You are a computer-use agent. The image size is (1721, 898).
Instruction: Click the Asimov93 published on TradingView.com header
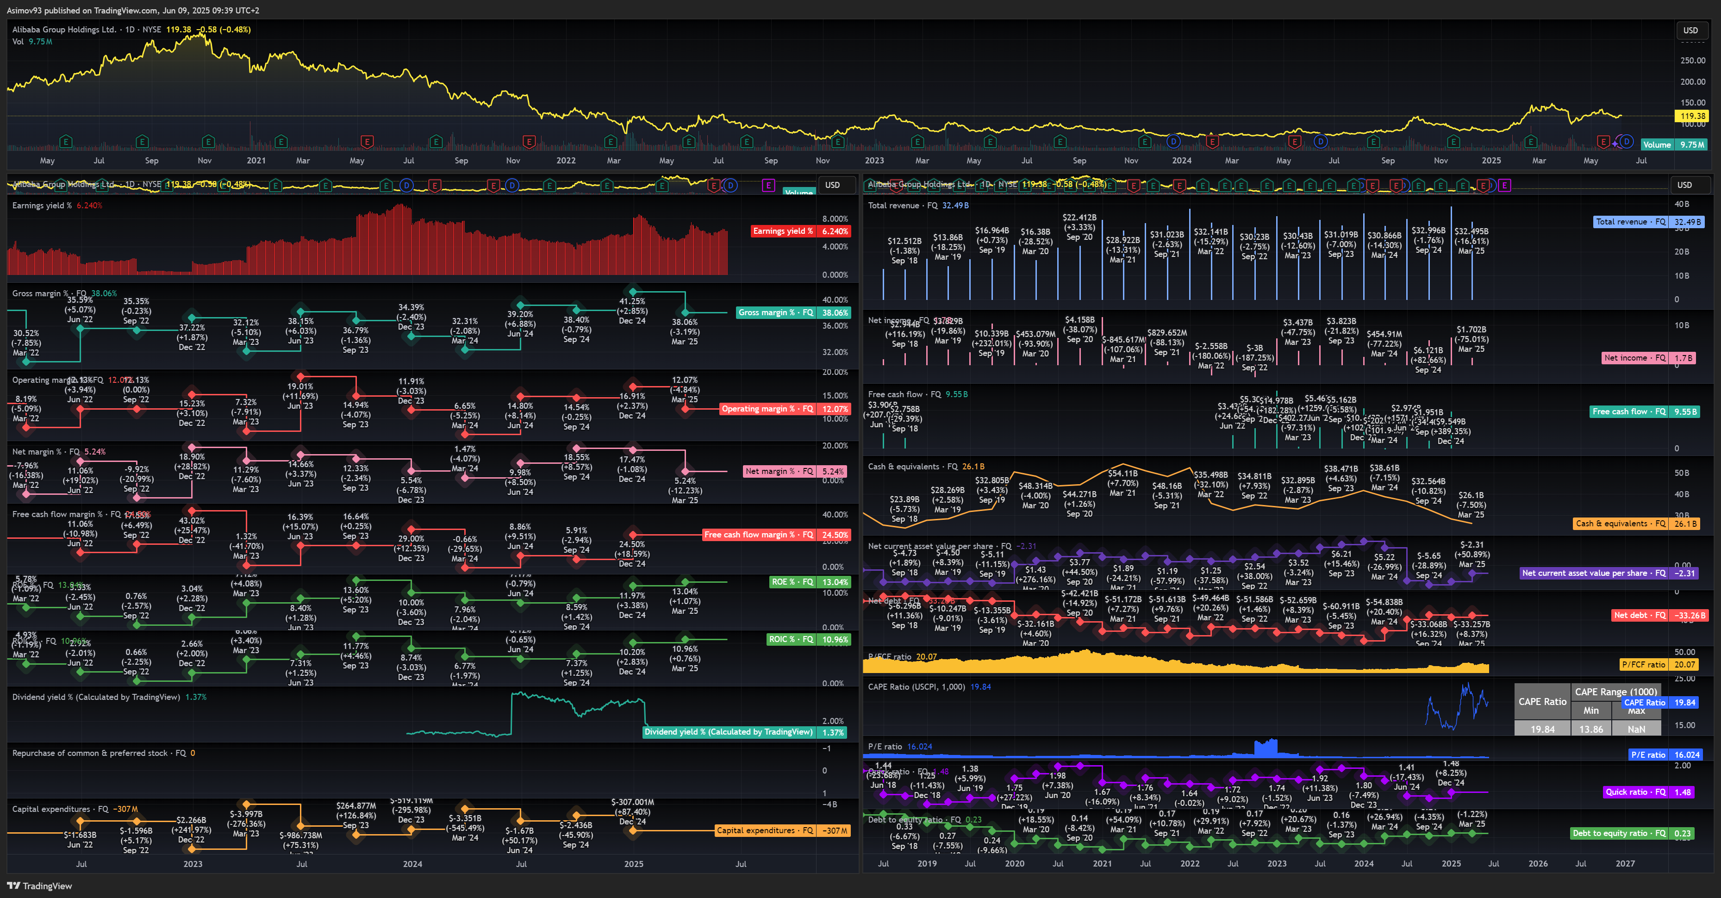click(x=133, y=11)
